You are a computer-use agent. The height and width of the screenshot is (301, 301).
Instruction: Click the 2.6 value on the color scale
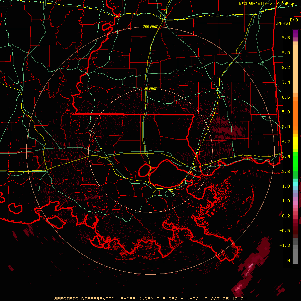tap(286, 172)
